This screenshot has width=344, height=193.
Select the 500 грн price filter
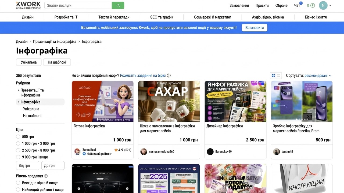18,137
